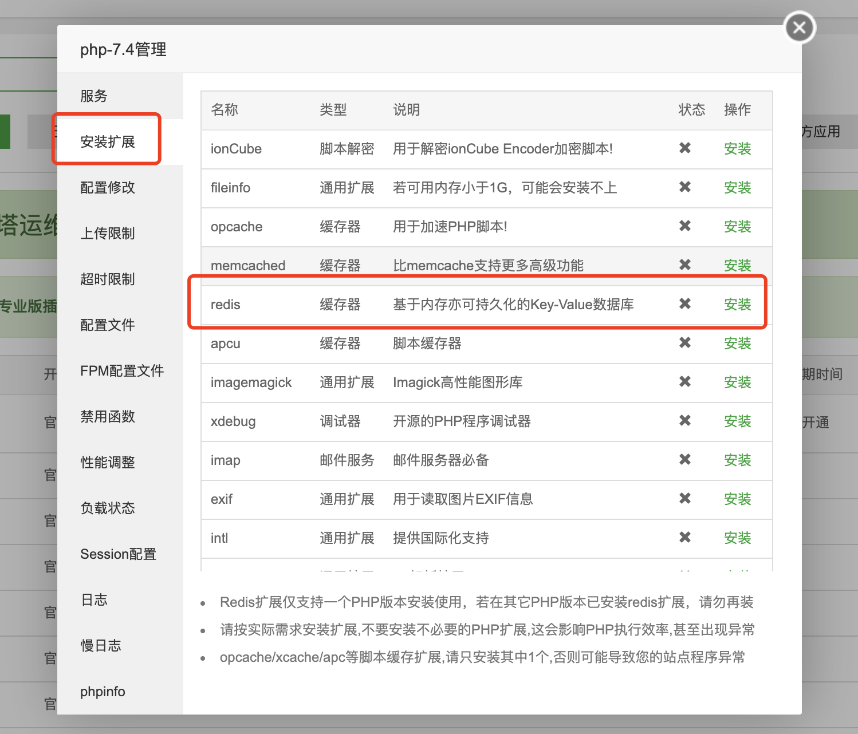This screenshot has height=734, width=858.
Task: Click the xdebug status X icon
Action: pos(684,421)
